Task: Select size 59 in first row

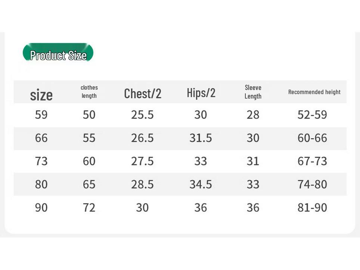Action: [41, 115]
